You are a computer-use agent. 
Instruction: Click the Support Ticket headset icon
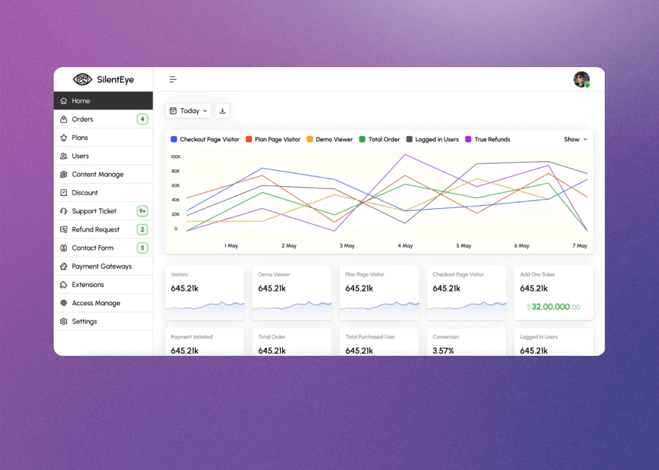[x=63, y=211]
